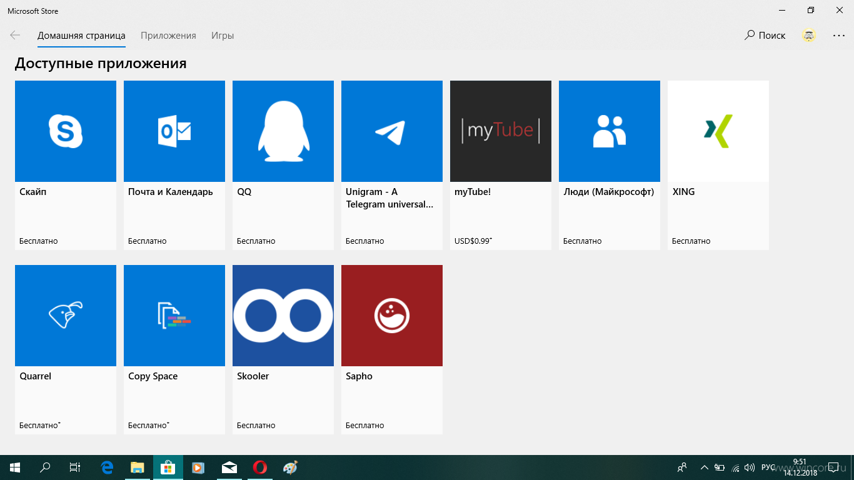Open the People (Microsoft) icon tile
The image size is (854, 480).
coord(610,131)
